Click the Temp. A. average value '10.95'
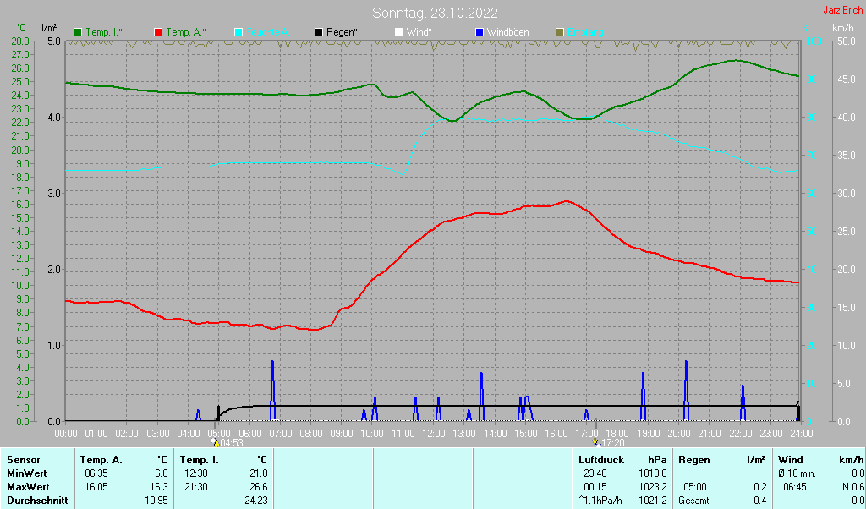Viewport: 866px width, 509px height. 156,501
